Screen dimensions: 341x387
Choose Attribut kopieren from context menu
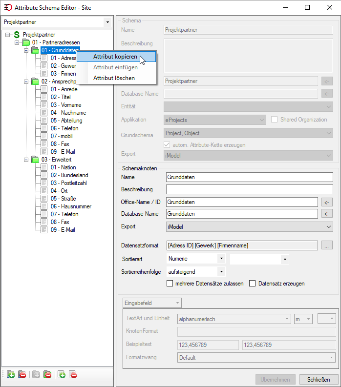point(116,57)
